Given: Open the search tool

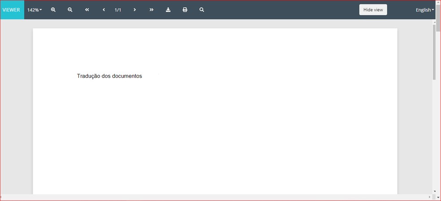Looking at the screenshot, I should pos(202,10).
